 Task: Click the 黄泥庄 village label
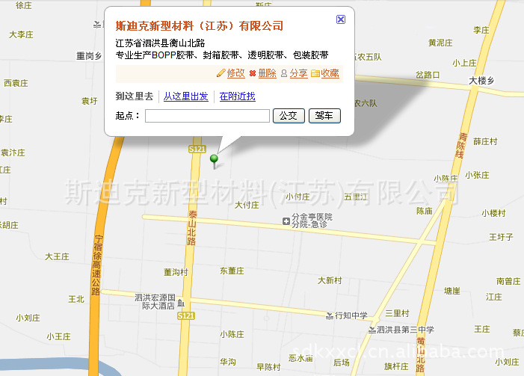[x=440, y=43]
